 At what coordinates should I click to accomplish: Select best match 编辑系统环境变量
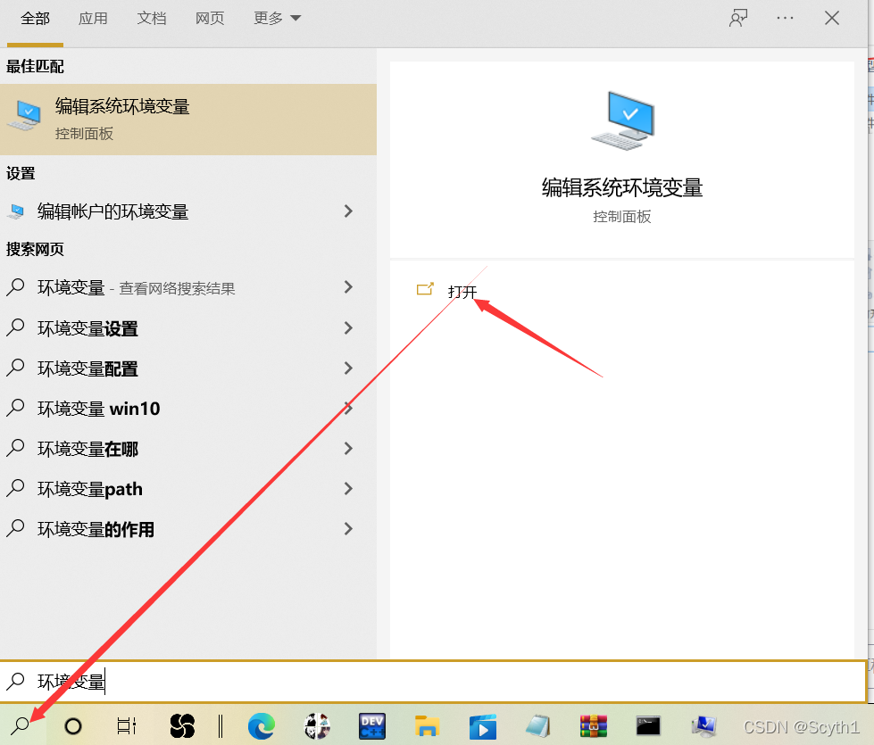pyautogui.click(x=188, y=120)
